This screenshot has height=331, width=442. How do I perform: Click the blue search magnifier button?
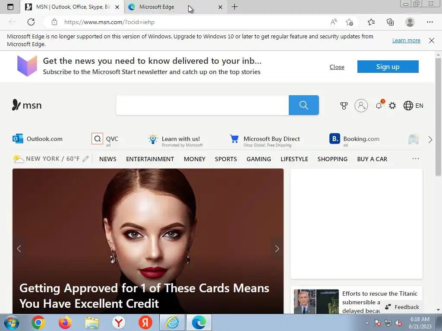click(x=303, y=105)
